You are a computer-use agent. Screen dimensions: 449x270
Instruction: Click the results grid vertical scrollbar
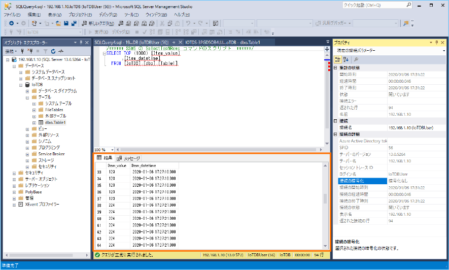tap(326, 198)
